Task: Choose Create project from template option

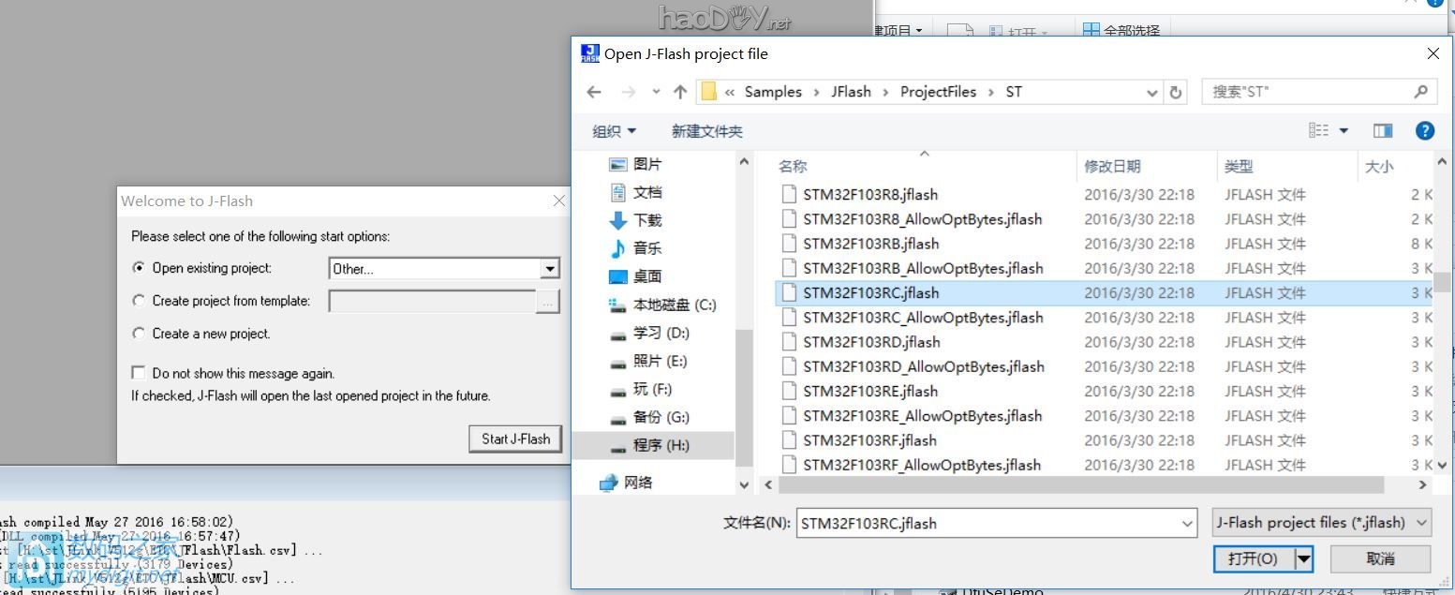Action: click(x=140, y=301)
